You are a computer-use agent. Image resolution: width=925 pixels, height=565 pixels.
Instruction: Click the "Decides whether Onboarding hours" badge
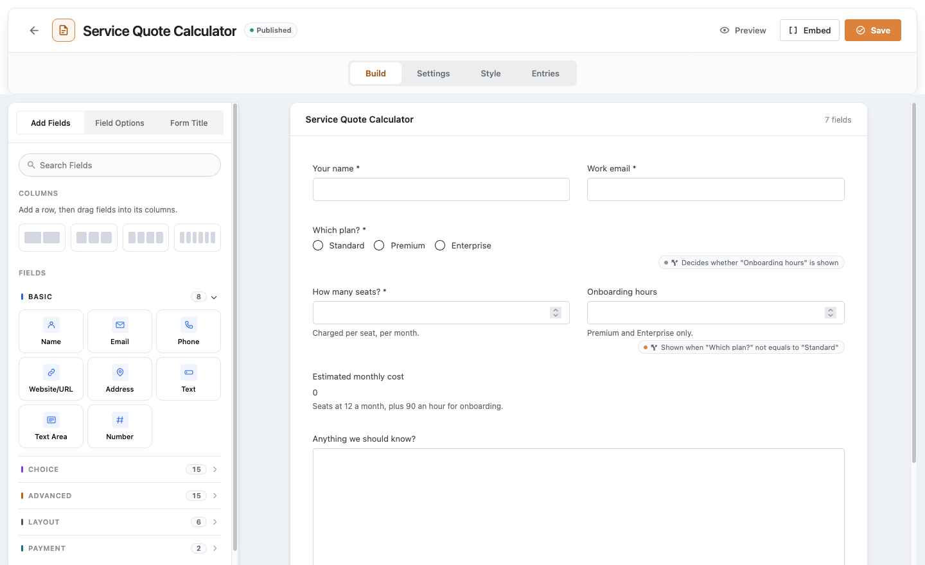tap(751, 263)
